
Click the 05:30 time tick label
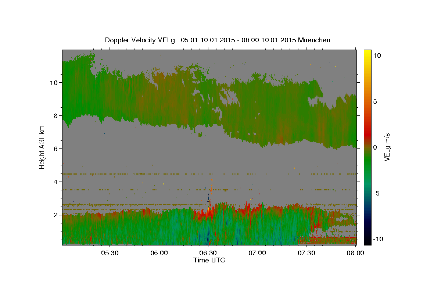pos(110,253)
